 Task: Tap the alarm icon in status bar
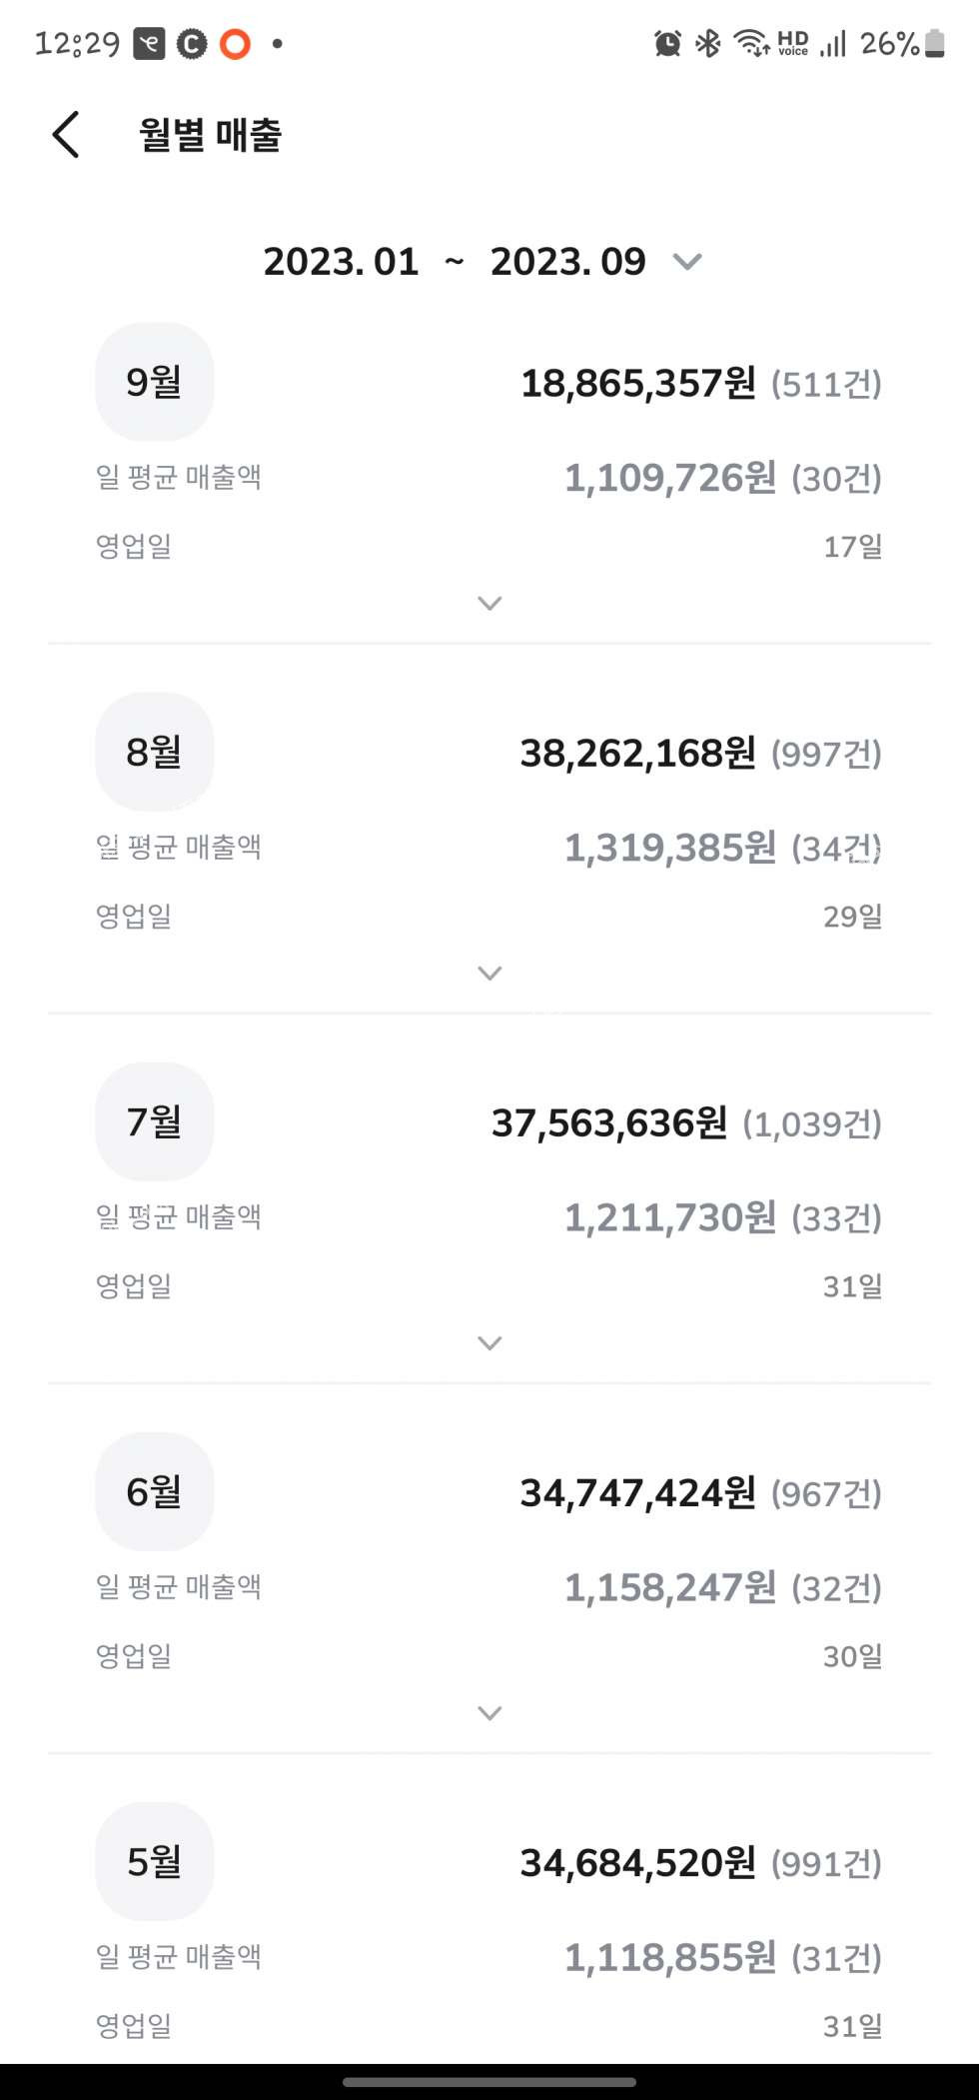click(667, 44)
